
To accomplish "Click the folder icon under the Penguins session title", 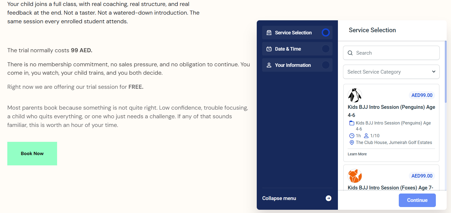I will 352,123.
